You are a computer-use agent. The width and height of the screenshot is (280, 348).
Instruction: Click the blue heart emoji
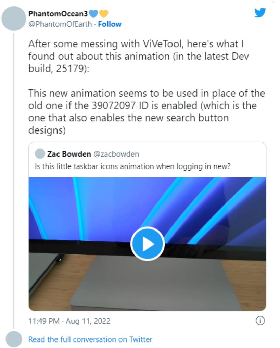(93, 14)
